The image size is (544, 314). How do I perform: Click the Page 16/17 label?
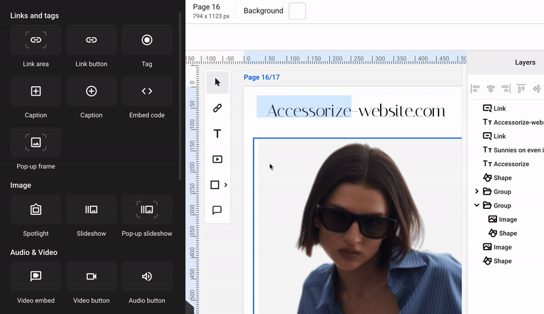[x=262, y=77]
